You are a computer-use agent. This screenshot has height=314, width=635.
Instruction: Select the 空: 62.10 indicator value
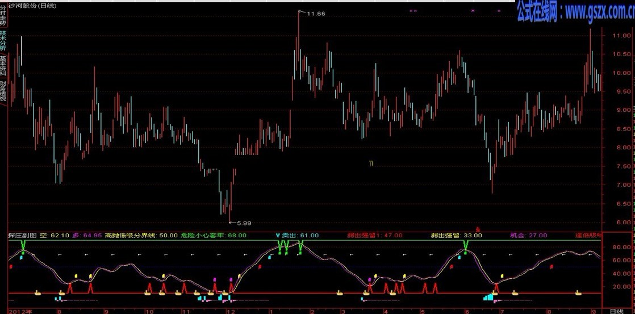pos(55,235)
